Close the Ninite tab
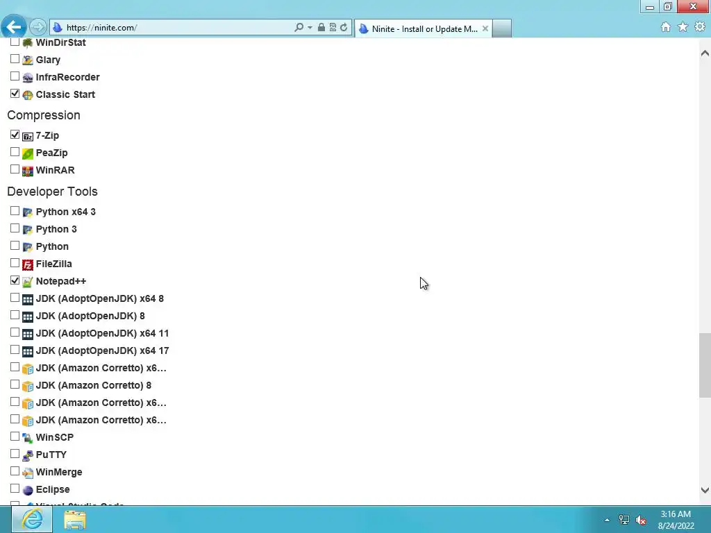This screenshot has width=711, height=533. (485, 28)
